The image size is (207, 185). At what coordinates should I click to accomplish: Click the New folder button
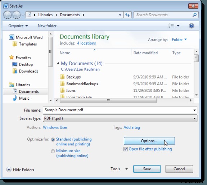(47, 26)
